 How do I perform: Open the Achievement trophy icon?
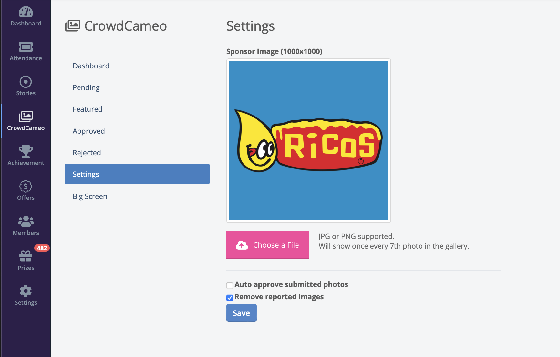click(26, 151)
